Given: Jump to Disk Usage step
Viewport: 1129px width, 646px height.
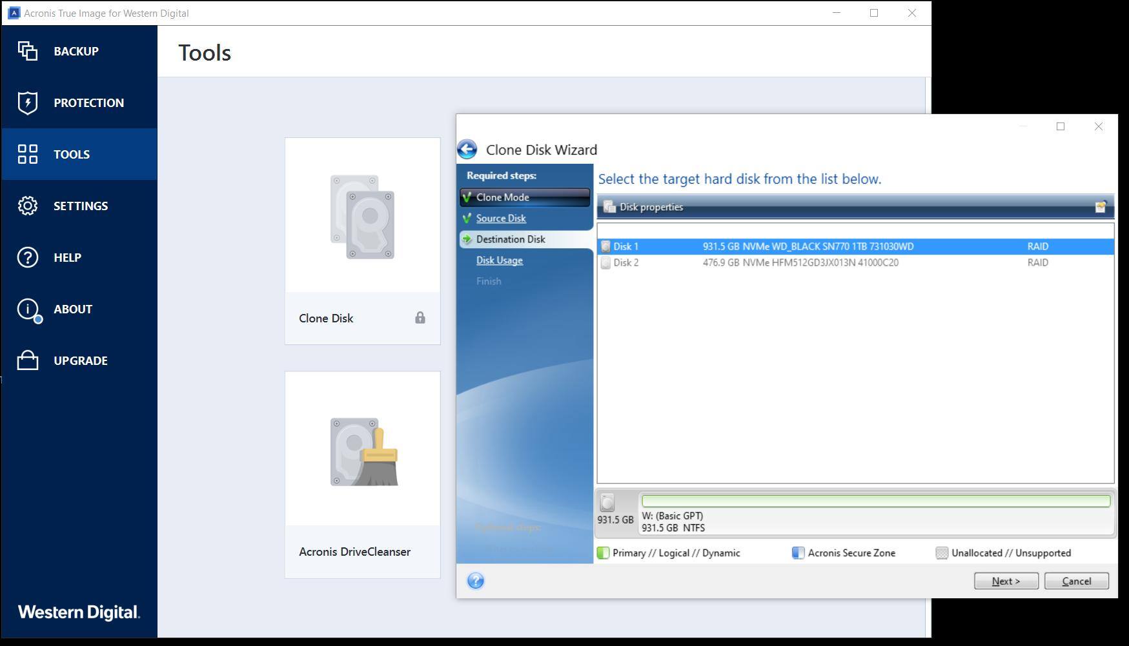Looking at the screenshot, I should click(500, 260).
